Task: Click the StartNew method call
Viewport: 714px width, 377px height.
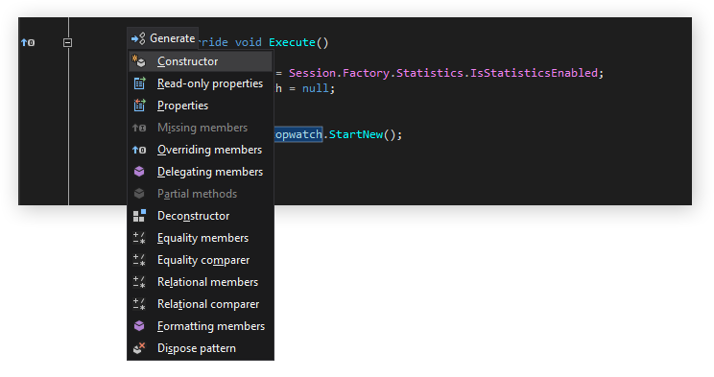Action: tap(356, 134)
